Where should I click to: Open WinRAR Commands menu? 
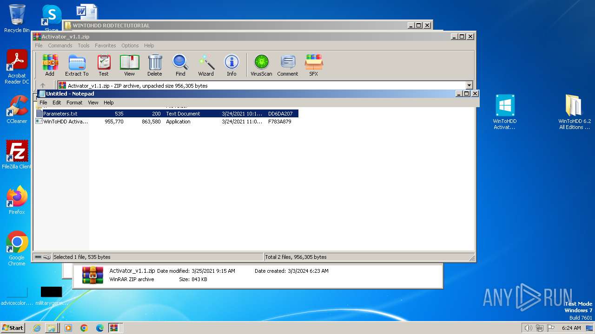tap(60, 45)
